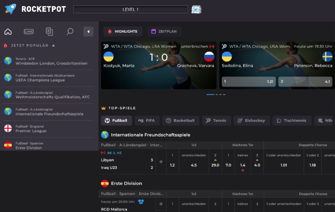This screenshot has width=335, height=212.
Task: Select the Basketball sport filter
Action: pos(181,121)
